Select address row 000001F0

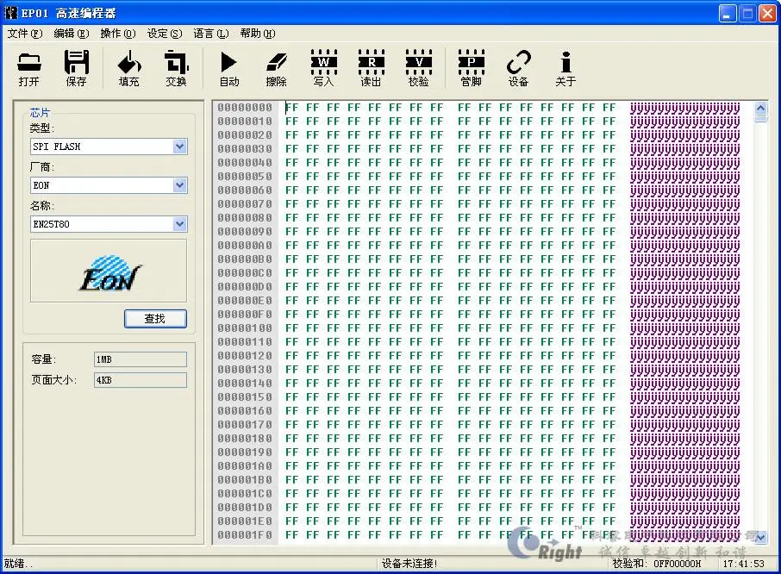tap(245, 535)
